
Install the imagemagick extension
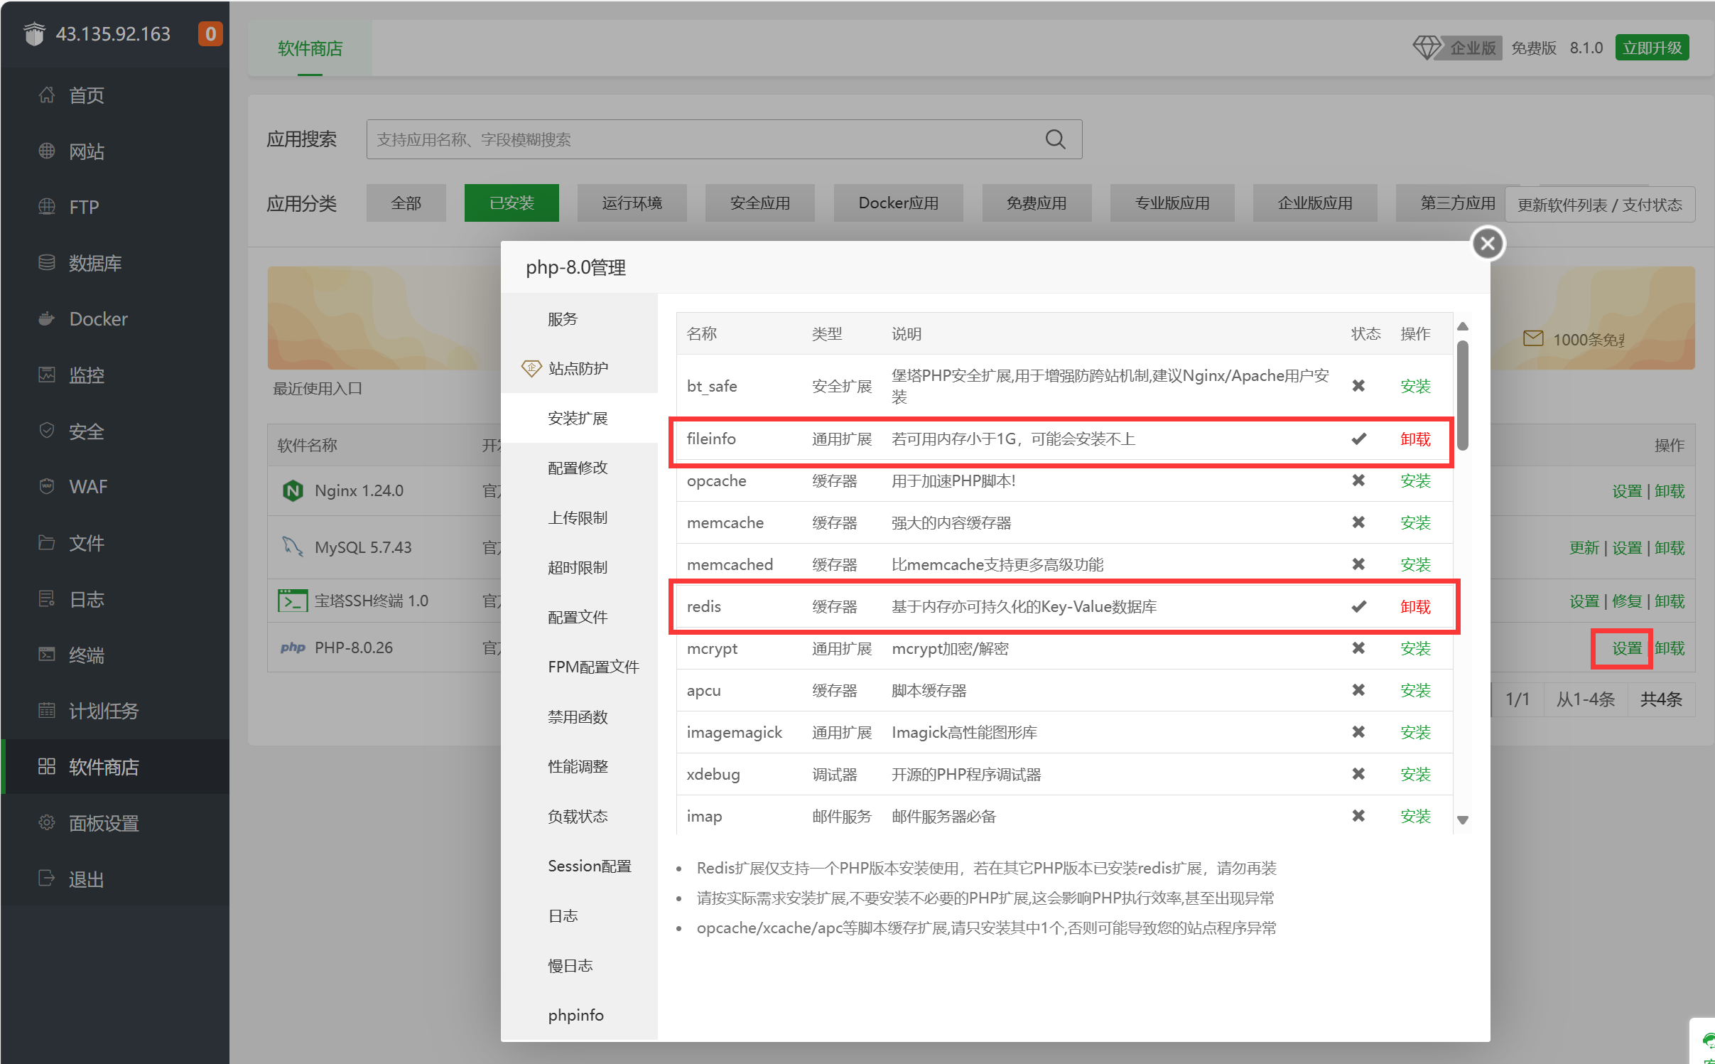[x=1415, y=732]
